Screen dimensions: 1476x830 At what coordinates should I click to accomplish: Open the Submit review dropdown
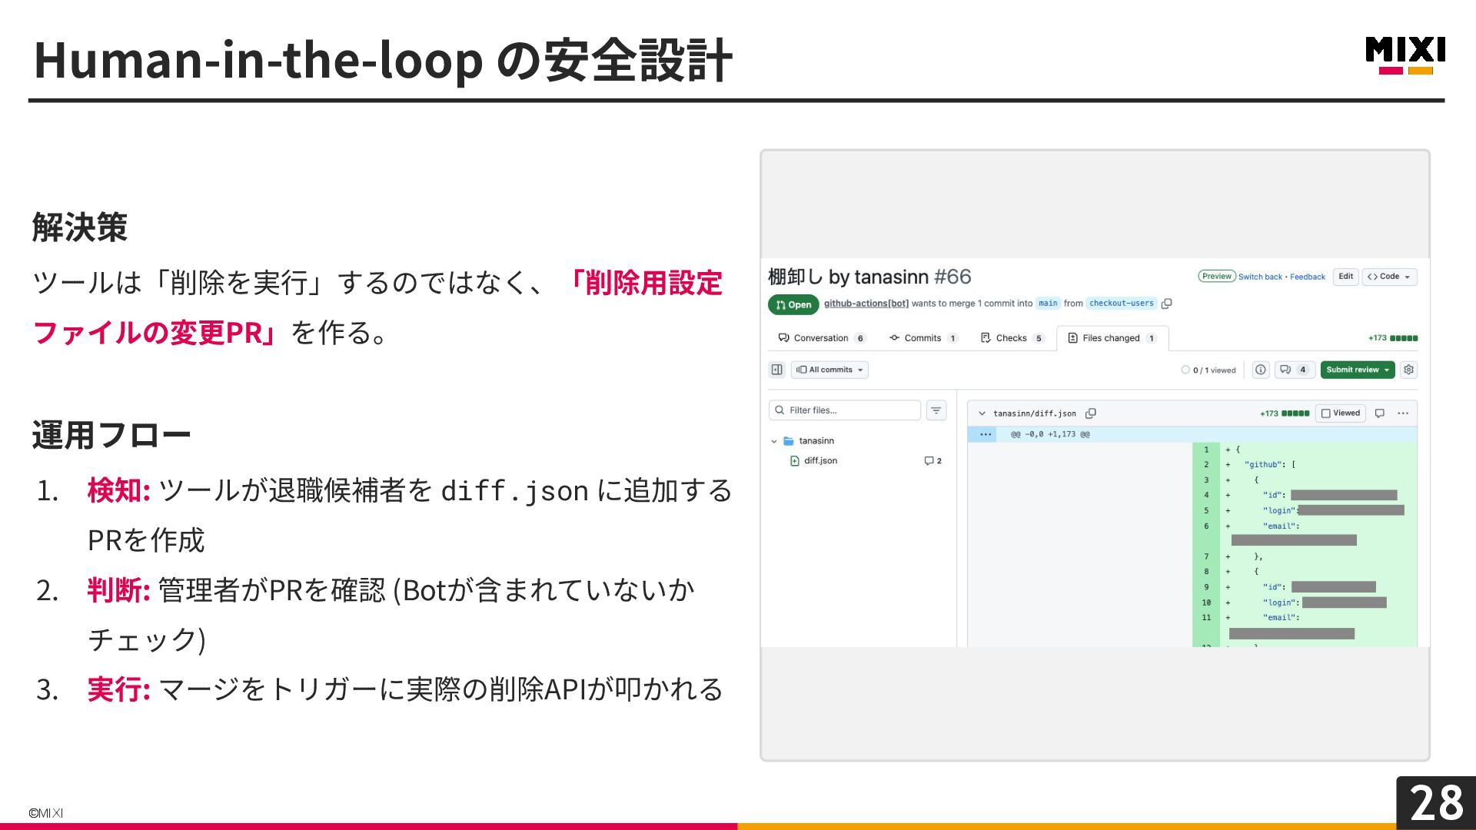[1358, 370]
